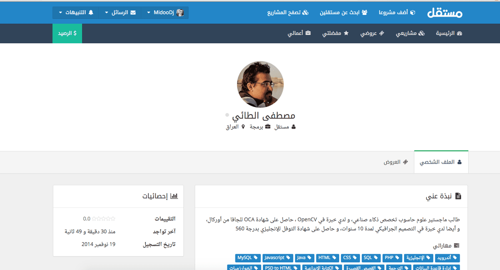Open تصفح المشاريع (browse projects) link
This screenshot has width=500, height=270.
[x=288, y=12]
